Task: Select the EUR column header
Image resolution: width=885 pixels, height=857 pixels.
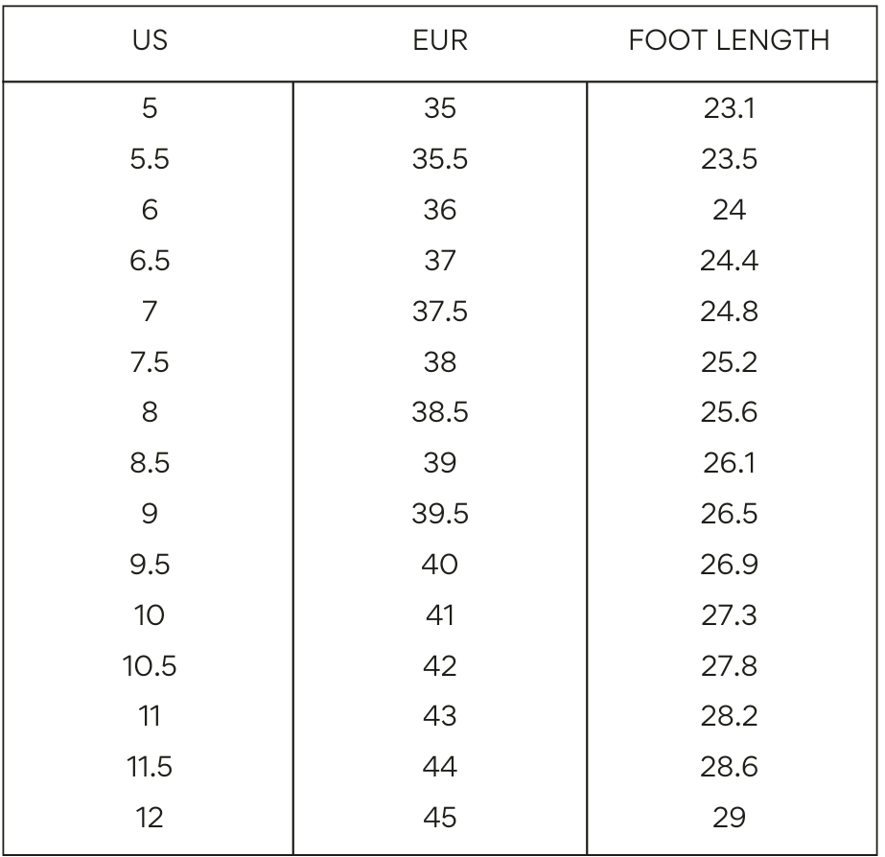Action: point(440,40)
